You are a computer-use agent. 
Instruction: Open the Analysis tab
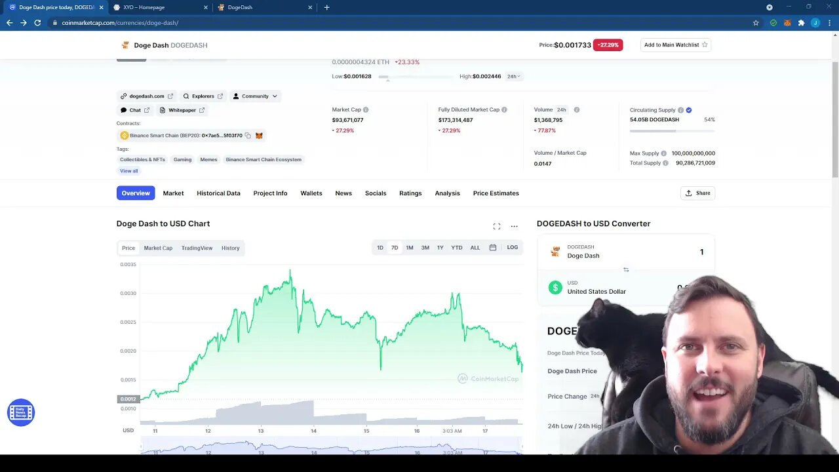448,193
